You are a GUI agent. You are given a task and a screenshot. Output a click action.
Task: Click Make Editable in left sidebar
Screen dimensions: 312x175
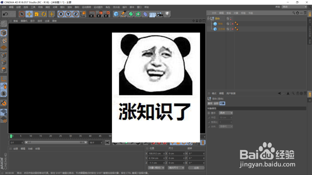coord(3,24)
